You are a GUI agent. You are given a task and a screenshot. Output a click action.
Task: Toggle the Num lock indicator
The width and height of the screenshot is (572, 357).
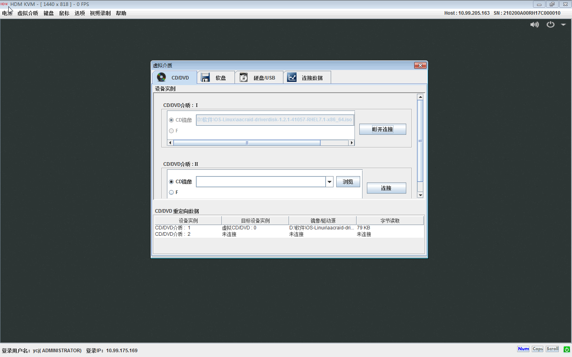tap(523, 349)
